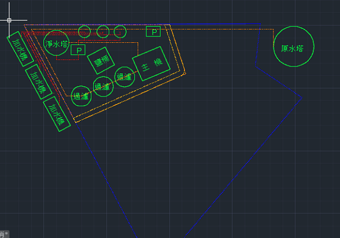Pick the third small unlabeled circle at top

[x=120, y=32]
